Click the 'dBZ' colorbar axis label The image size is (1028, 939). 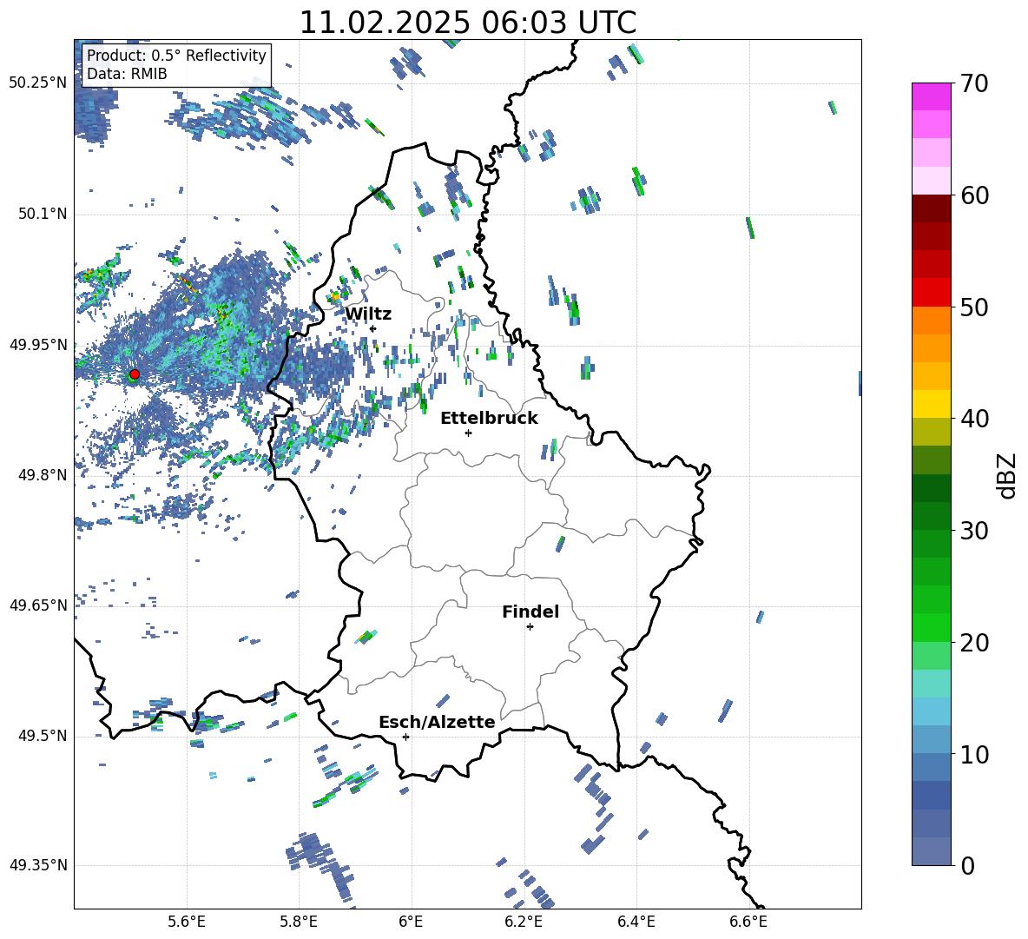coord(1008,475)
